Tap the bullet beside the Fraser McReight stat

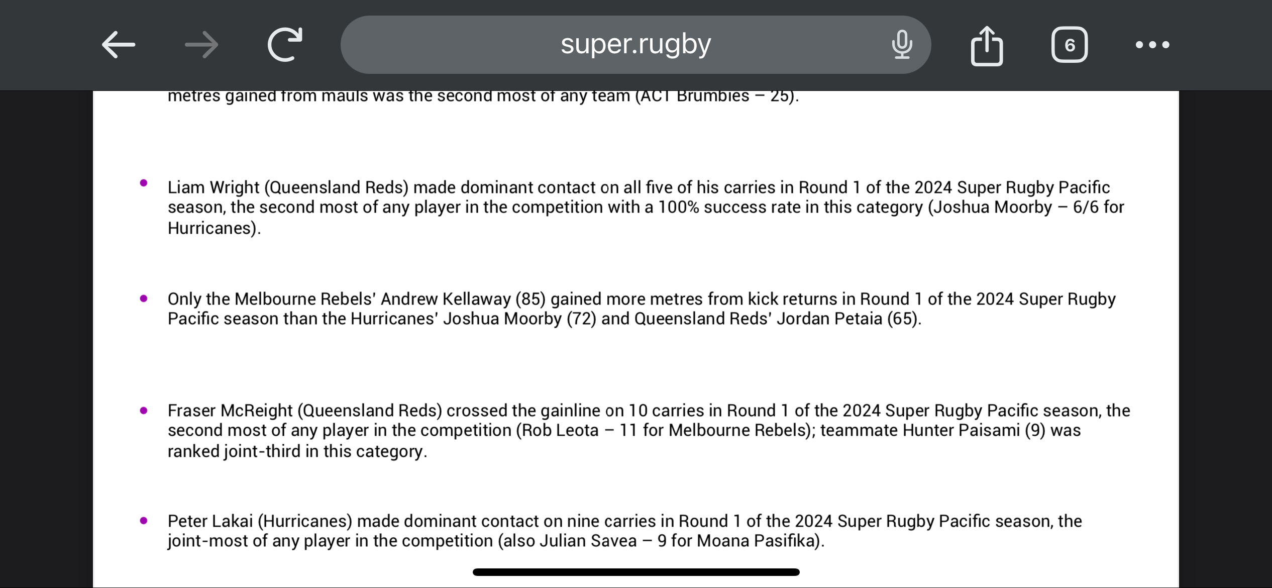[x=144, y=411]
